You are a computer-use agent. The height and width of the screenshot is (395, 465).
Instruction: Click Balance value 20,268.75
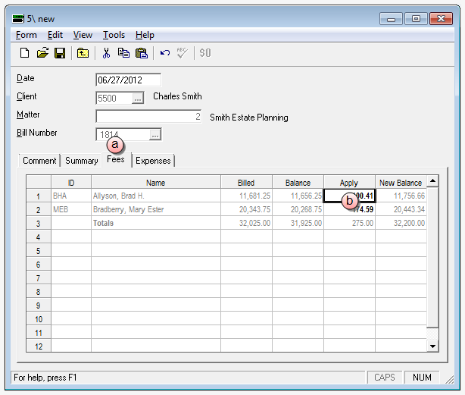tap(298, 209)
